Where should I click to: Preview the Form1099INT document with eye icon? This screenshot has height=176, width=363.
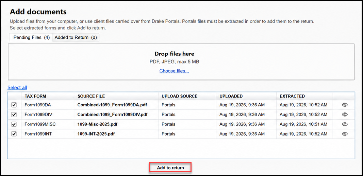tap(345, 134)
